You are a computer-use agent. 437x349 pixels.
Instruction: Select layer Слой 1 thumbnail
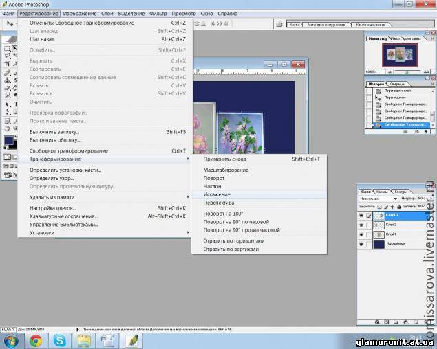click(379, 235)
